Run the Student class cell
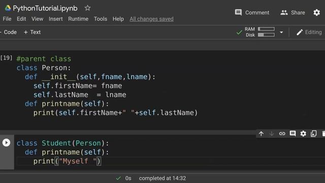 [x=6, y=142]
